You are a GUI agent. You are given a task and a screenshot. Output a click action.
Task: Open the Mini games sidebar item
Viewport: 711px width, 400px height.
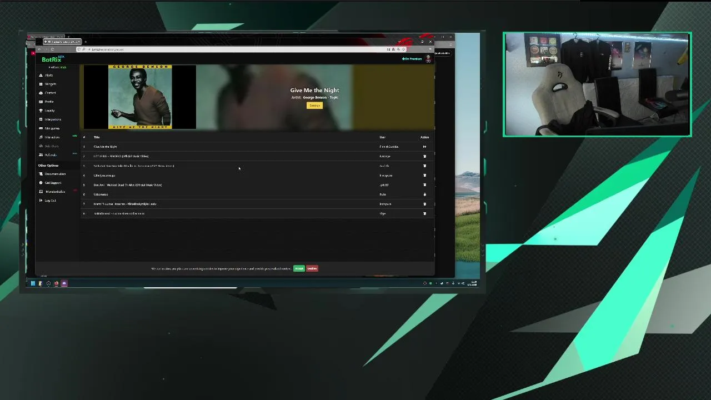[x=49, y=128]
